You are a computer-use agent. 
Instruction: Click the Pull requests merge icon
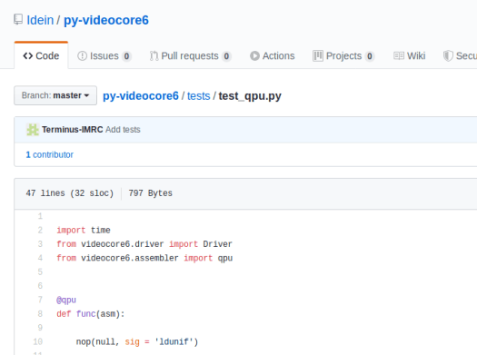pyautogui.click(x=154, y=56)
